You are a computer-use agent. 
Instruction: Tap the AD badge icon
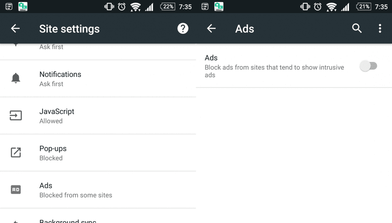click(16, 190)
